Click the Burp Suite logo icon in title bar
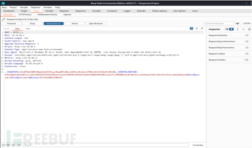Viewport: 252px width, 148px height. click(3, 3)
